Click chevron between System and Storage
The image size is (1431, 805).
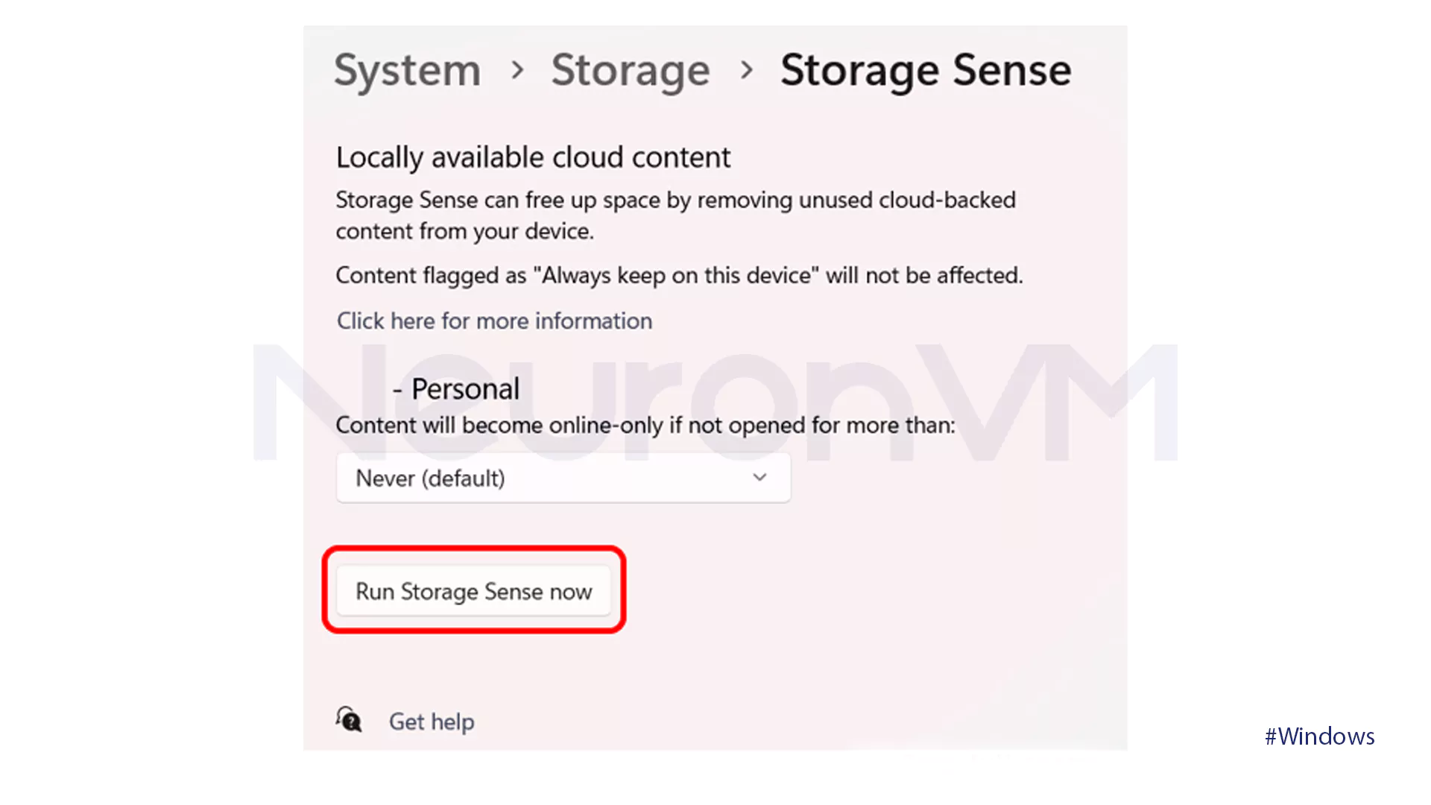(x=518, y=71)
